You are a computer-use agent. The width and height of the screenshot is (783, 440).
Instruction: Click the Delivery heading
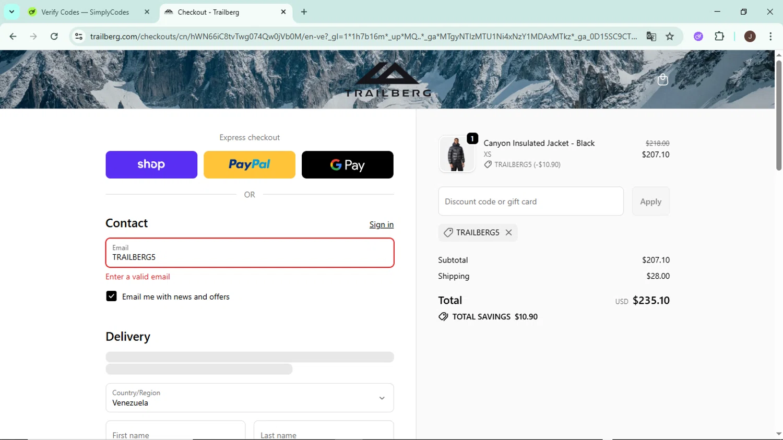(128, 337)
